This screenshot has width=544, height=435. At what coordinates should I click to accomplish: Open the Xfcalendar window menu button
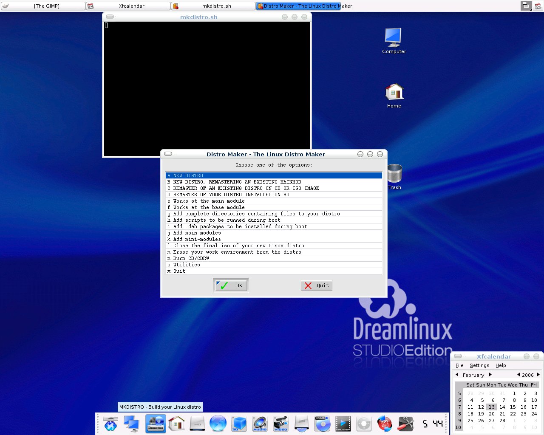click(x=458, y=356)
